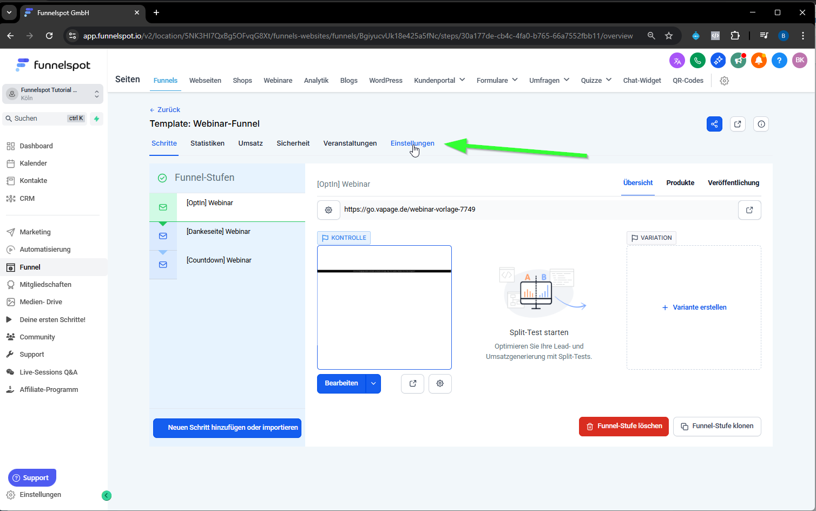Click Funnel-Stufe klonen

point(717,427)
